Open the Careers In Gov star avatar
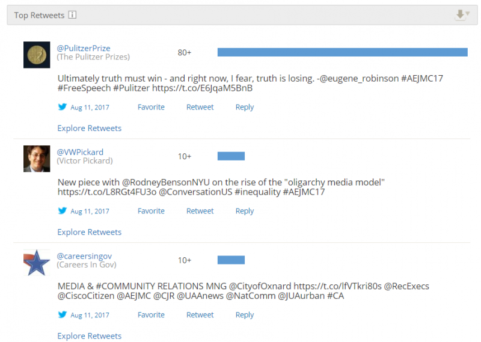481x342 pixels. [37, 263]
